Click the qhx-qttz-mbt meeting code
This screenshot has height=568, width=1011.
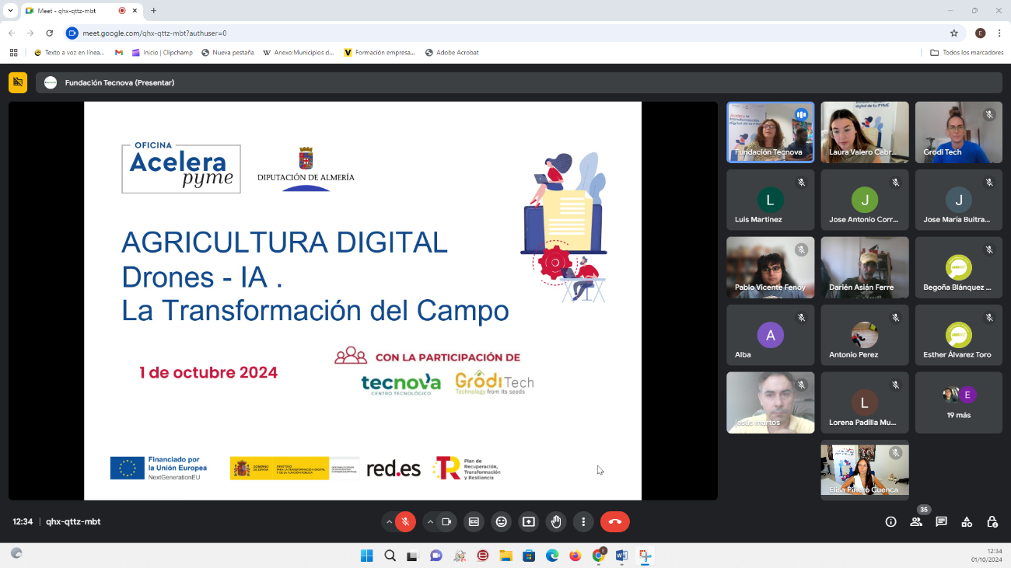click(x=73, y=522)
